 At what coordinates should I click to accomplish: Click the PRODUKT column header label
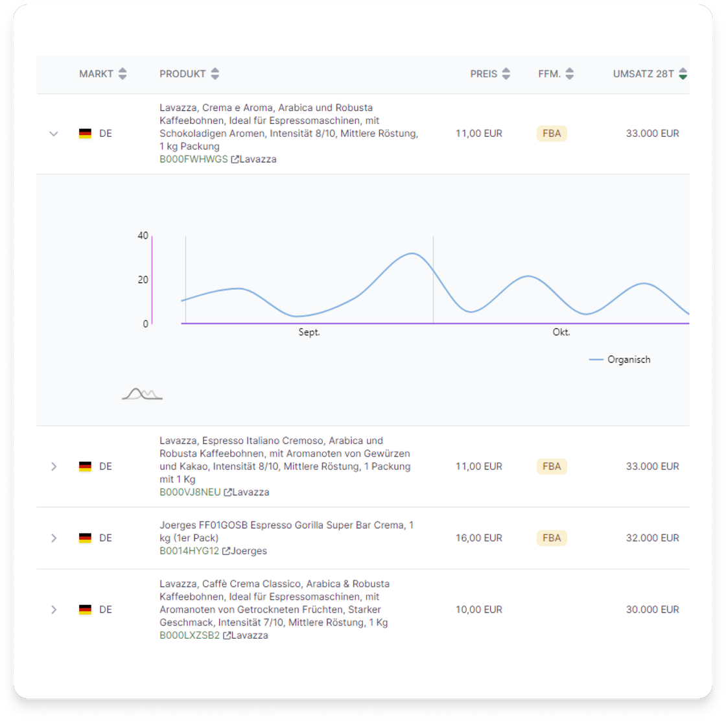coord(182,74)
